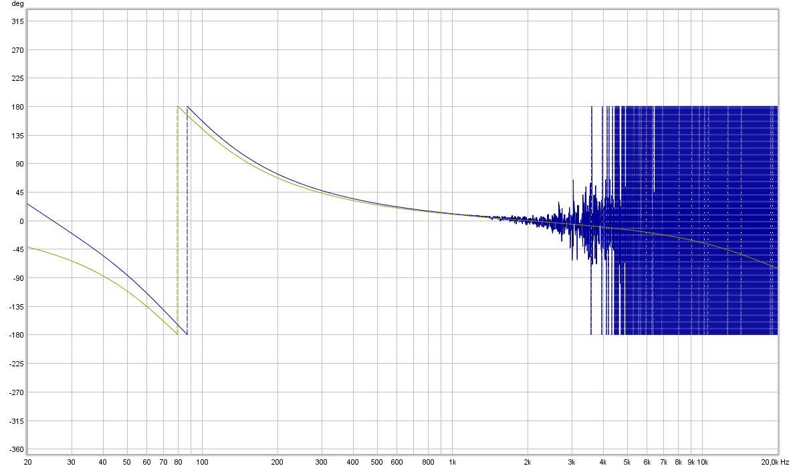This screenshot has width=791, height=468.
Task: Click the -270 degree axis label
Action: click(17, 392)
